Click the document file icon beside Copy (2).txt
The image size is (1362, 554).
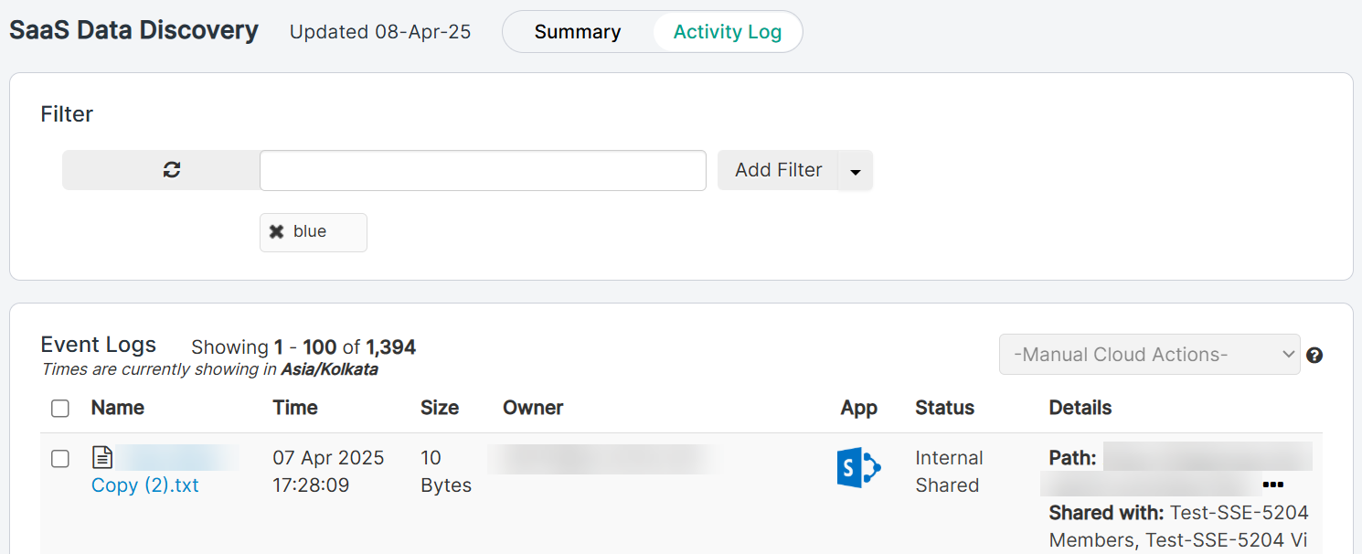[103, 457]
